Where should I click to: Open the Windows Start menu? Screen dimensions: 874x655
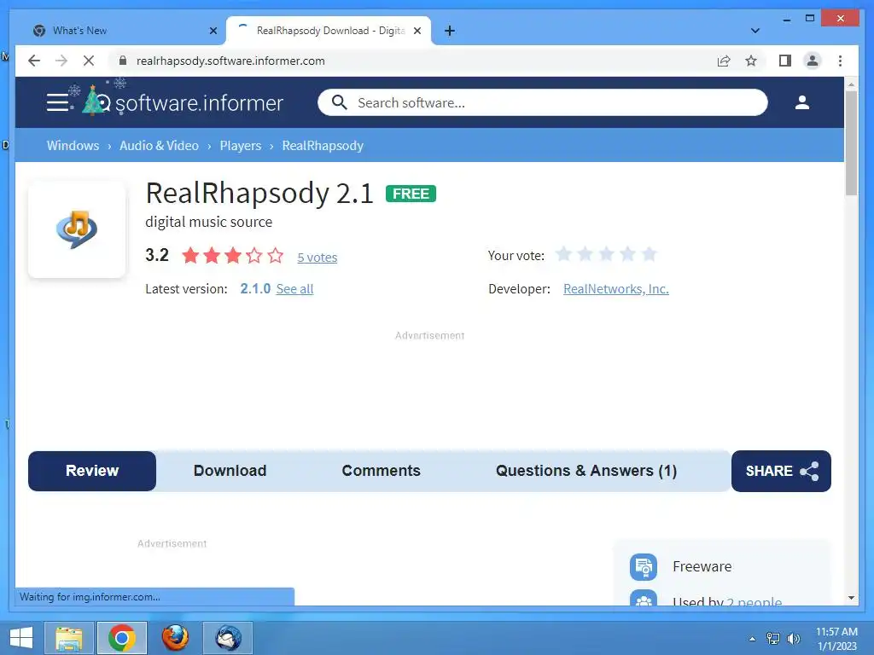(x=20, y=638)
